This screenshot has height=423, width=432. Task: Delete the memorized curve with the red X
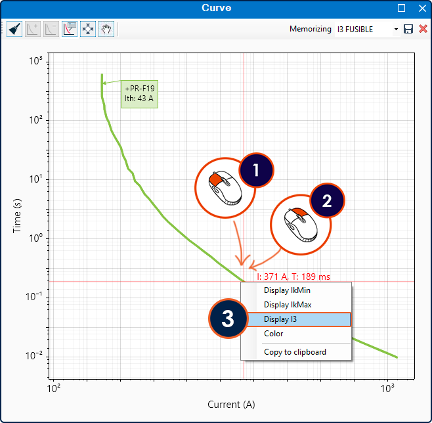pyautogui.click(x=423, y=29)
